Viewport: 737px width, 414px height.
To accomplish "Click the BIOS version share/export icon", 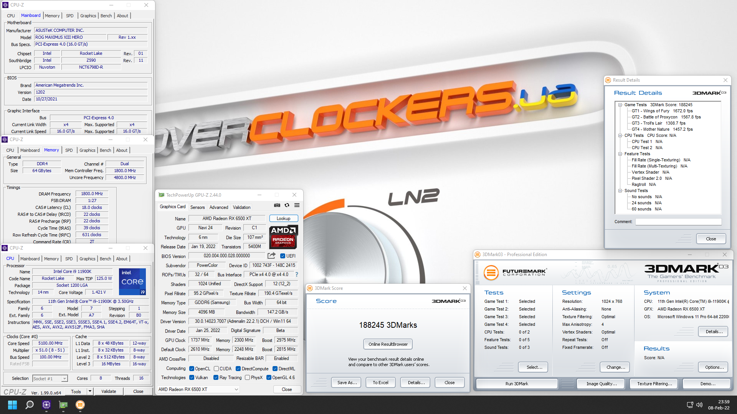I will point(271,256).
